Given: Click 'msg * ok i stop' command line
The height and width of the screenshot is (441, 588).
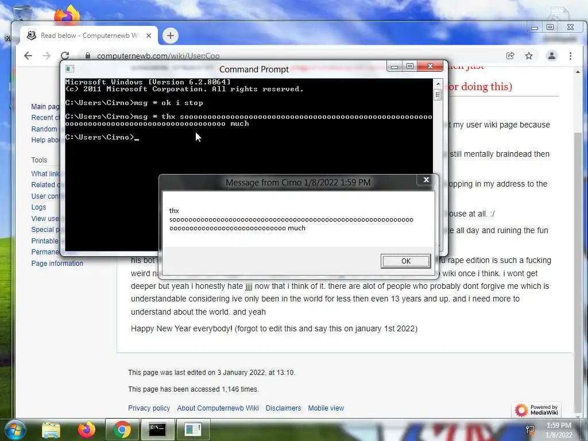Looking at the screenshot, I should (134, 103).
